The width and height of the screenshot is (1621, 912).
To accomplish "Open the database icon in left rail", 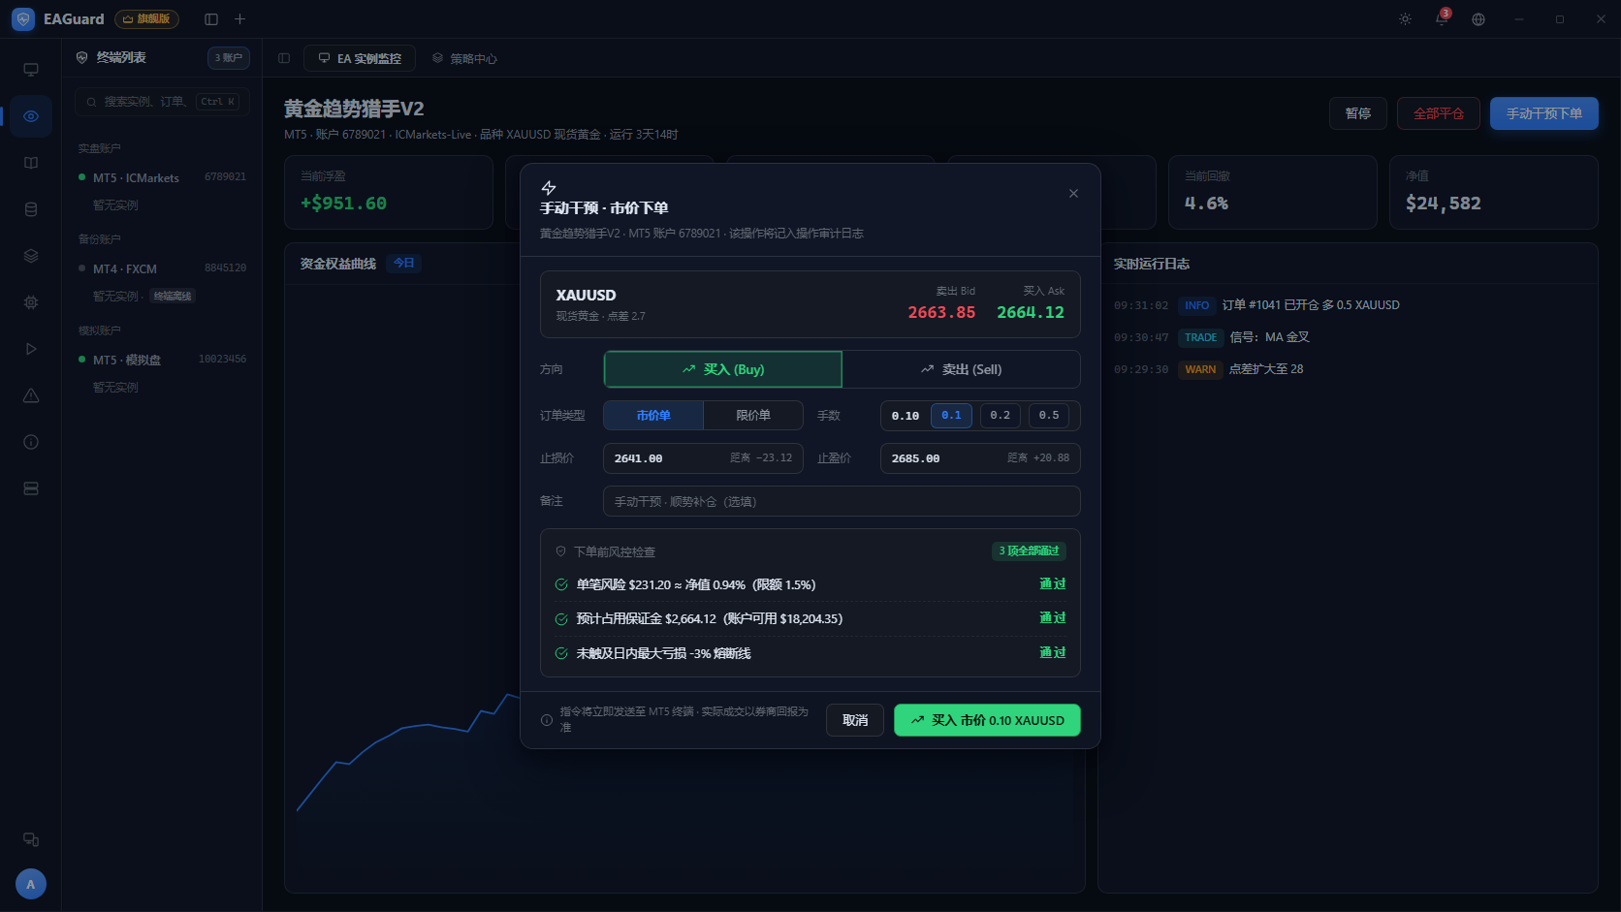I will tap(31, 209).
